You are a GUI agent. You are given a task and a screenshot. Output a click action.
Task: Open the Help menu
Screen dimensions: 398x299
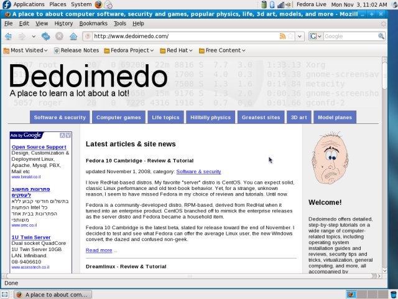tap(138, 24)
